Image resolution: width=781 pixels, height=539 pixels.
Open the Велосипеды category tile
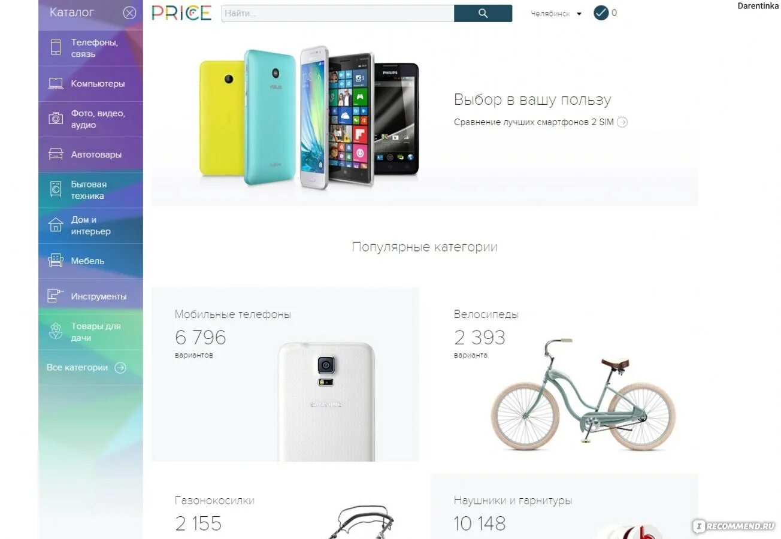coord(564,374)
